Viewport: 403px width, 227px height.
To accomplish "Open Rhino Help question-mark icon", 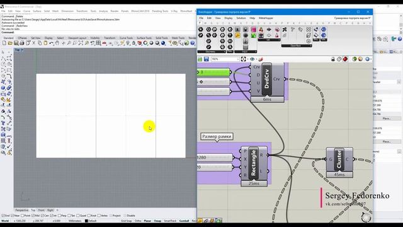I will coord(193,44).
